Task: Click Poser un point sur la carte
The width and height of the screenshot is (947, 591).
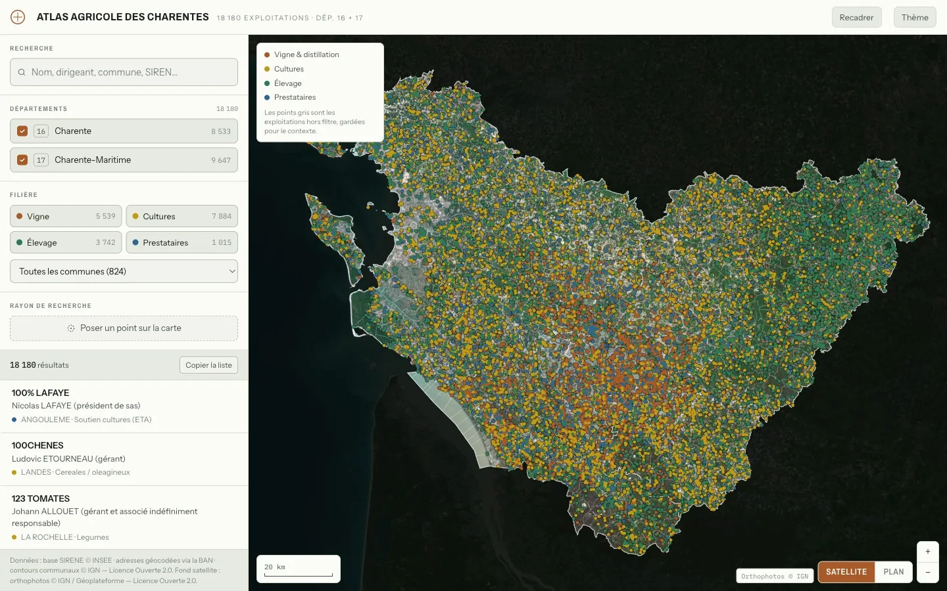Action: tap(124, 328)
